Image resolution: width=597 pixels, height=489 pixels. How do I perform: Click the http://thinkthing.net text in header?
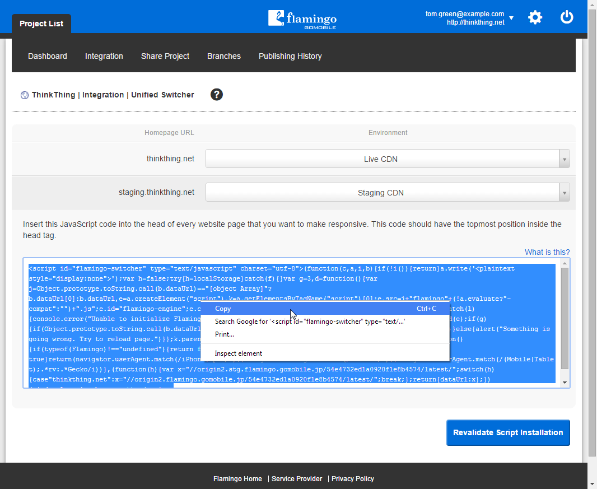click(x=475, y=22)
